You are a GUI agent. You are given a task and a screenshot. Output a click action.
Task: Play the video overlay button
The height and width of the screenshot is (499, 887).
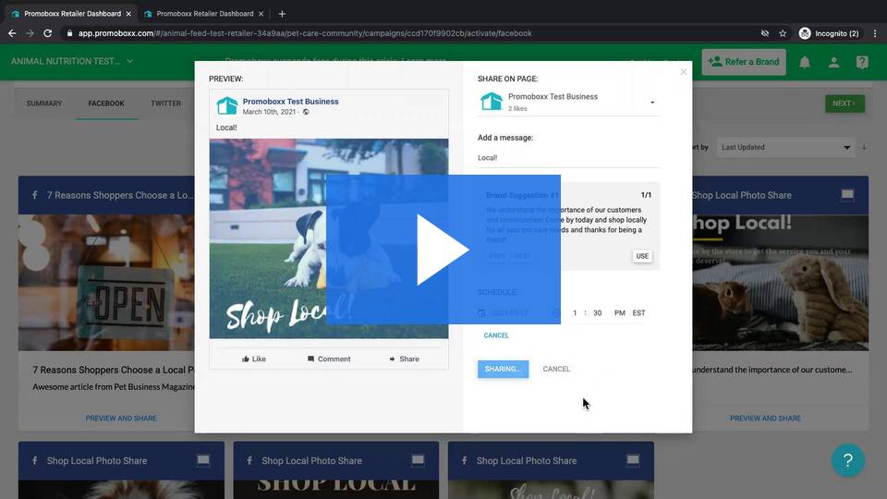click(x=443, y=249)
